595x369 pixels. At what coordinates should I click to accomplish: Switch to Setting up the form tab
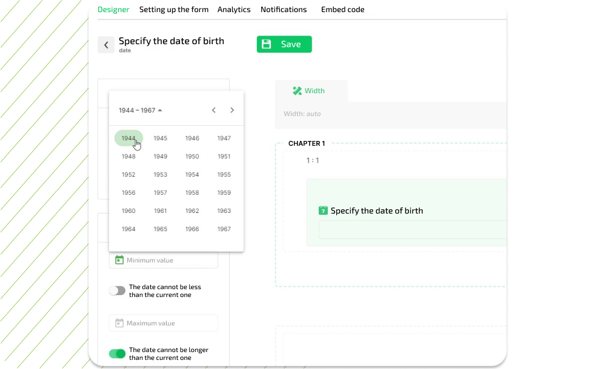[174, 10]
